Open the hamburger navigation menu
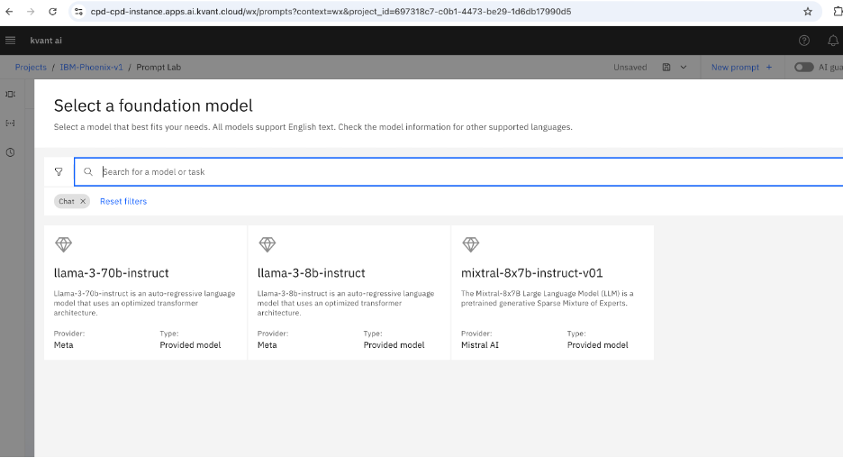The height and width of the screenshot is (458, 843). 11,41
